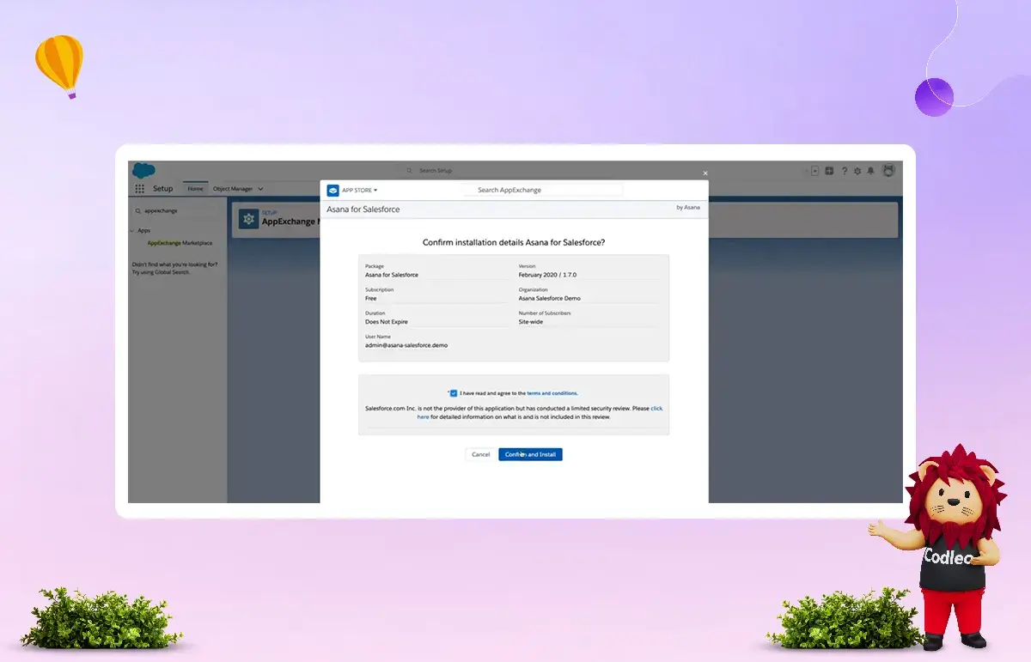Click the Quick Find magnifier icon
This screenshot has width=1031, height=662.
point(137,210)
